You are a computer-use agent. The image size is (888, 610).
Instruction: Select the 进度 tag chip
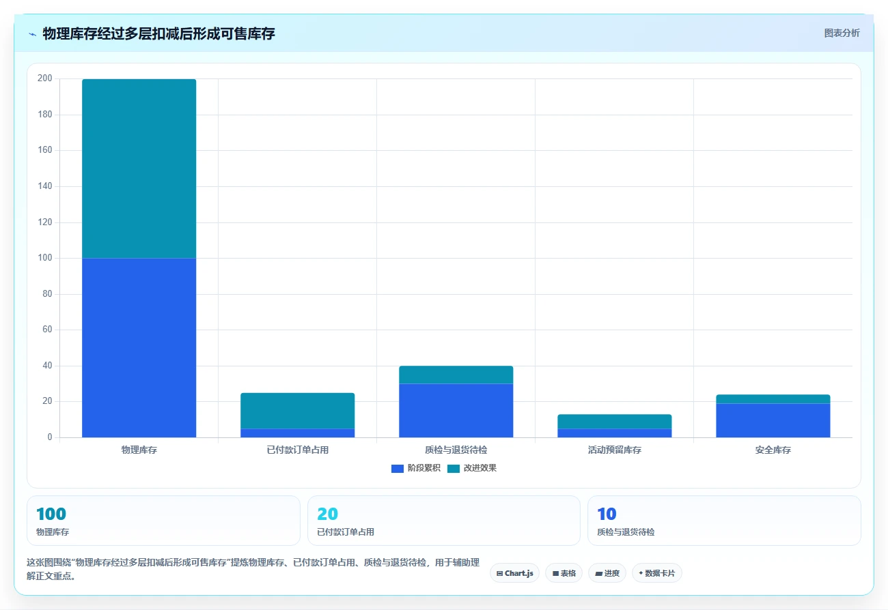coord(607,573)
